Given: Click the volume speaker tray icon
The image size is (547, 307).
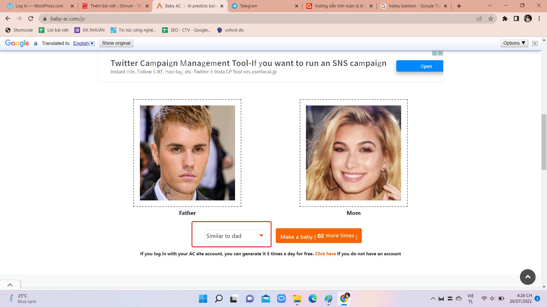Looking at the screenshot, I should coord(492,298).
